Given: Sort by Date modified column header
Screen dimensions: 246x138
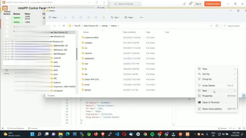Looking at the screenshot, I should tap(129, 32).
